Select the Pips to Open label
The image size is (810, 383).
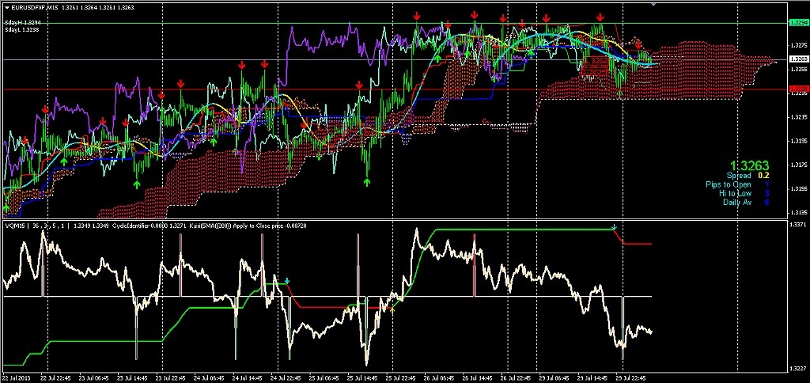pyautogui.click(x=729, y=184)
